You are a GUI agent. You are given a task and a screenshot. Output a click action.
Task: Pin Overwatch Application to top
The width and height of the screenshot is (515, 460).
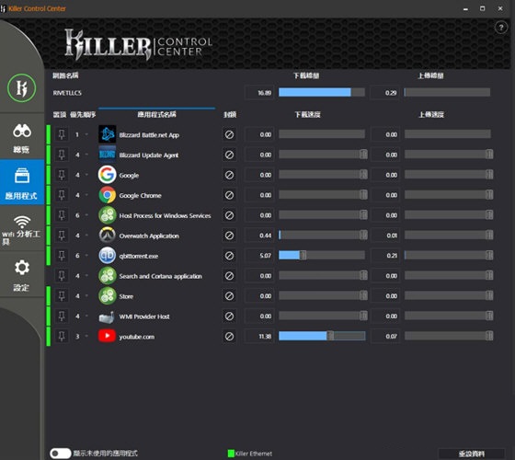[62, 236]
